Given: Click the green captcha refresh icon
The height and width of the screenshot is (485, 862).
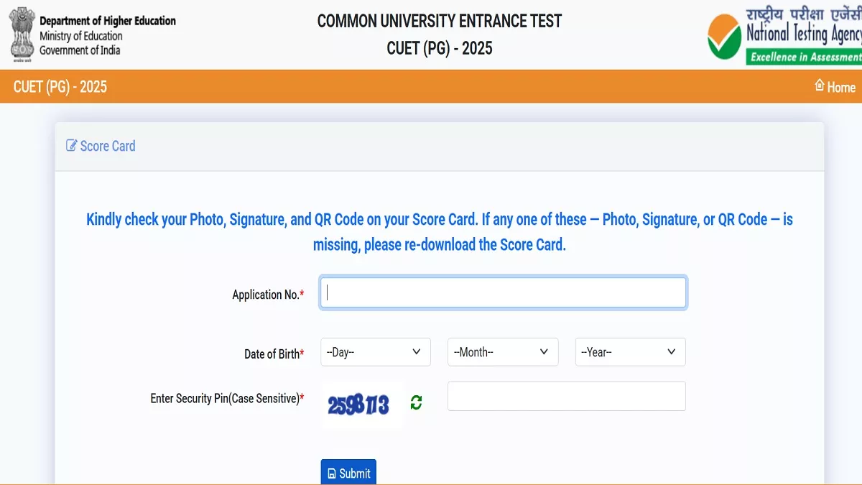Looking at the screenshot, I should coord(416,403).
